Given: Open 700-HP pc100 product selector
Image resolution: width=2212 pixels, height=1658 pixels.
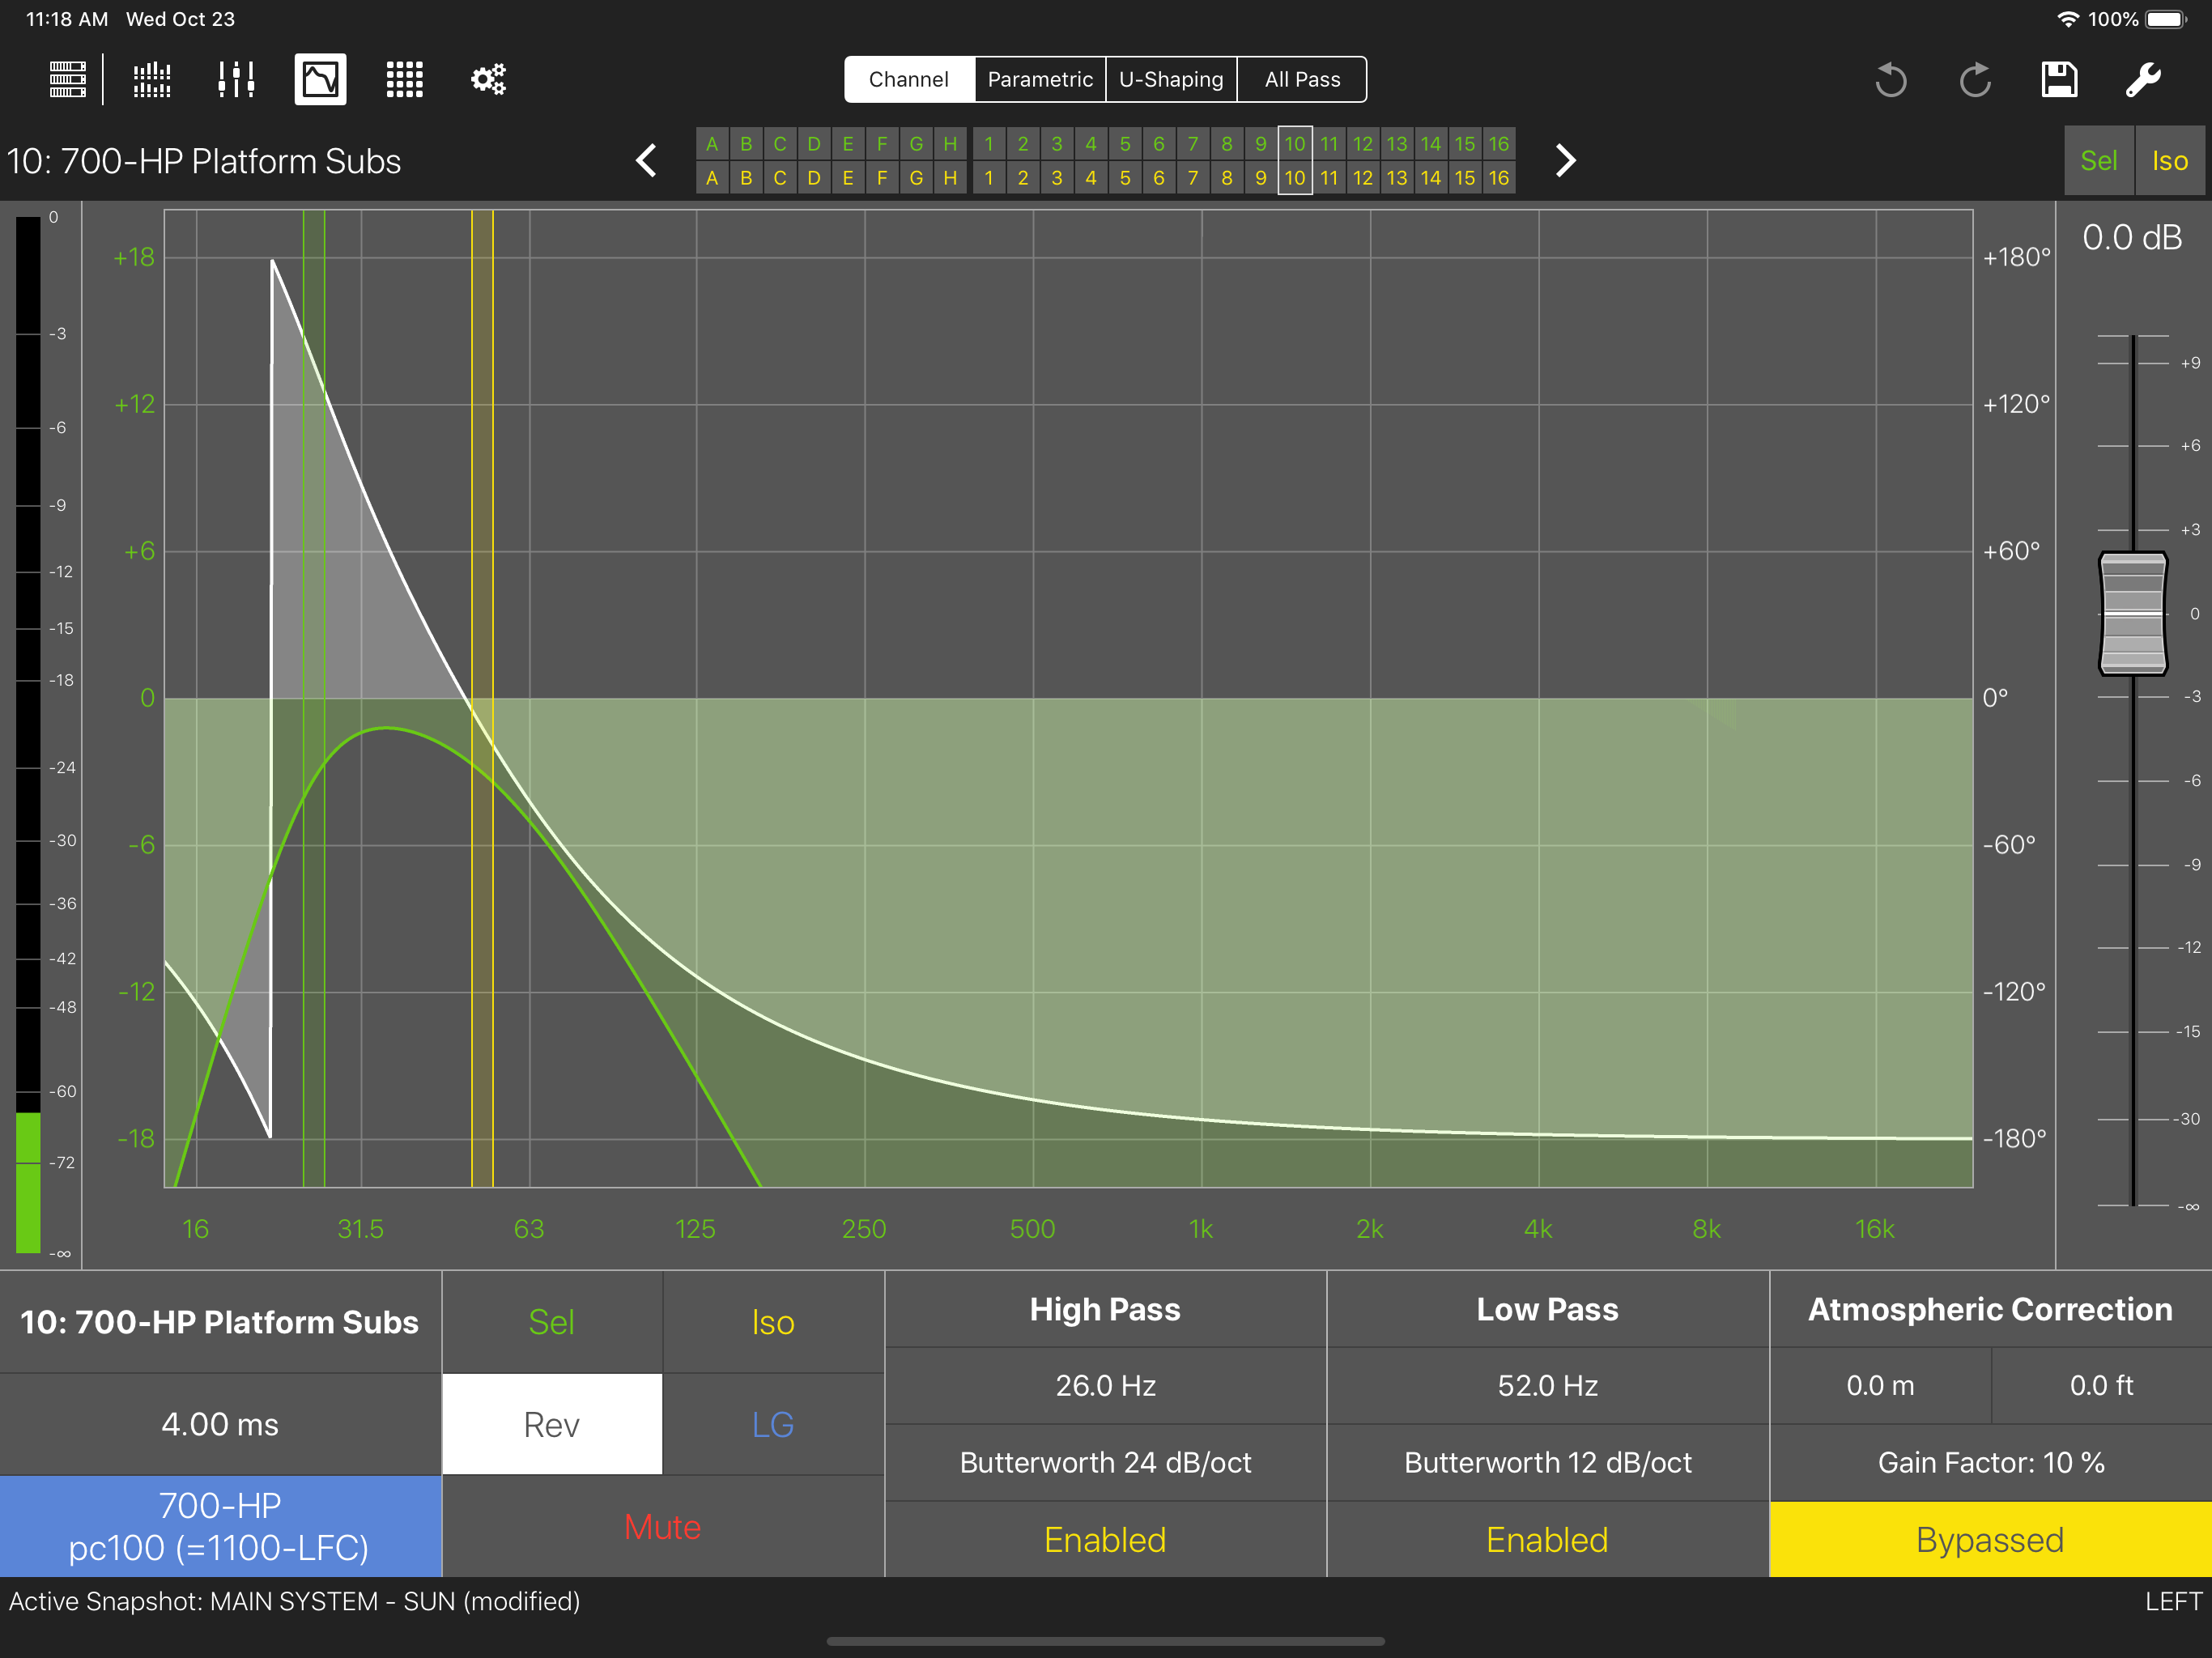Looking at the screenshot, I should (220, 1526).
